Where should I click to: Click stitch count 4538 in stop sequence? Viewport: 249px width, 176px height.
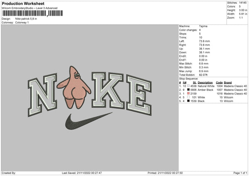pyautogui.click(x=193, y=86)
